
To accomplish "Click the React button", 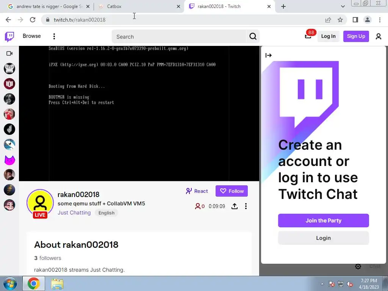I will (197, 191).
